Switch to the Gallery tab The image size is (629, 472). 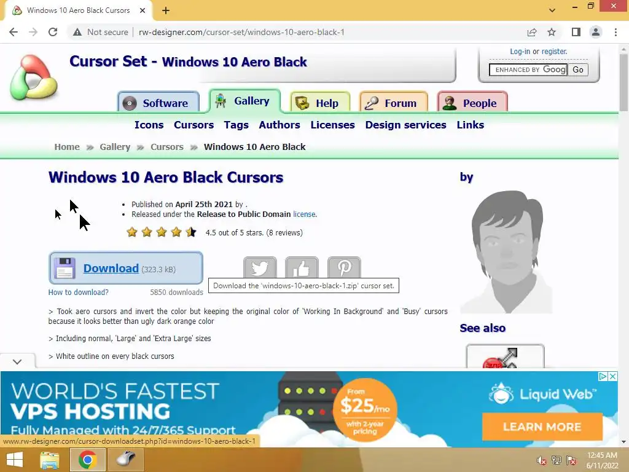coord(244,101)
